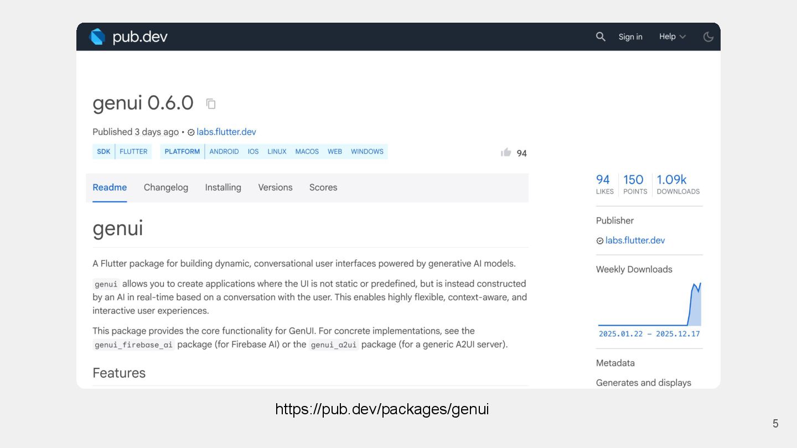Toggle dark mode moon icon
Viewport: 797px width, 448px height.
(x=708, y=37)
